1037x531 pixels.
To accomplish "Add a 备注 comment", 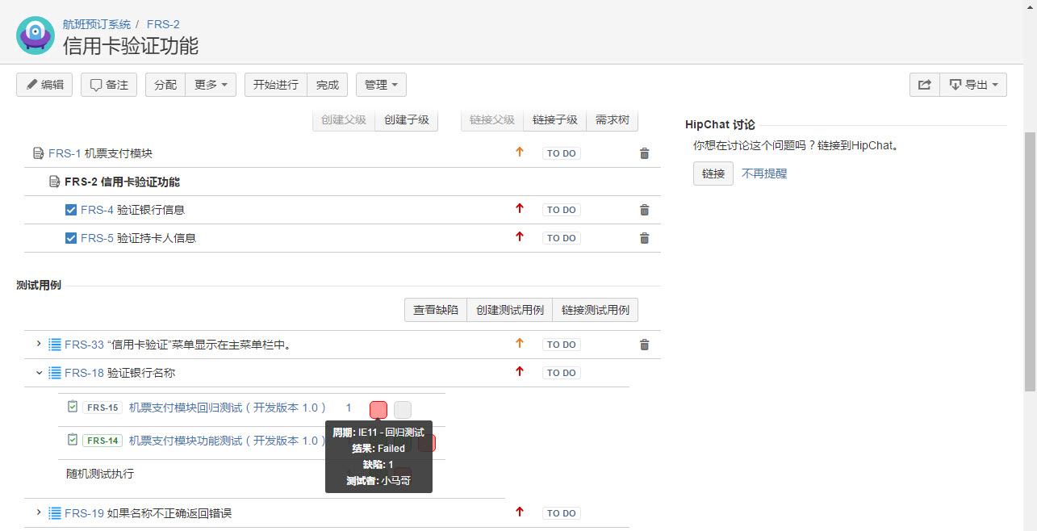I will pyautogui.click(x=109, y=85).
